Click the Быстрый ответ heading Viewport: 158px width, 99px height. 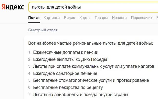point(43,30)
